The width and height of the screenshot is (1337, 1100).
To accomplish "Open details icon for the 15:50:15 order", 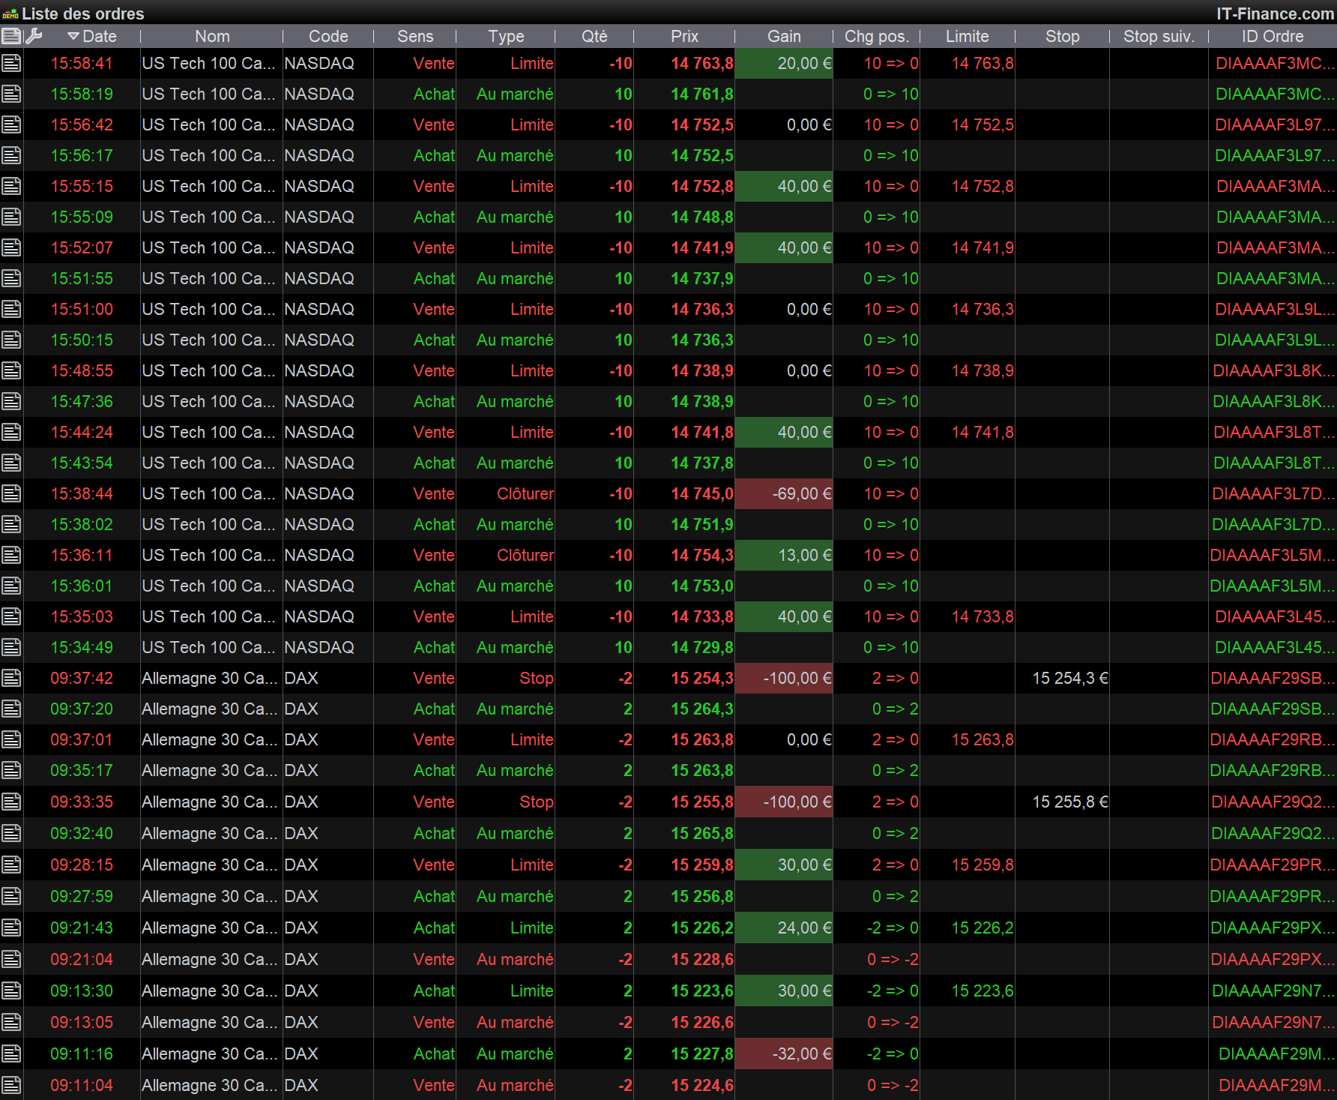I will [x=11, y=340].
